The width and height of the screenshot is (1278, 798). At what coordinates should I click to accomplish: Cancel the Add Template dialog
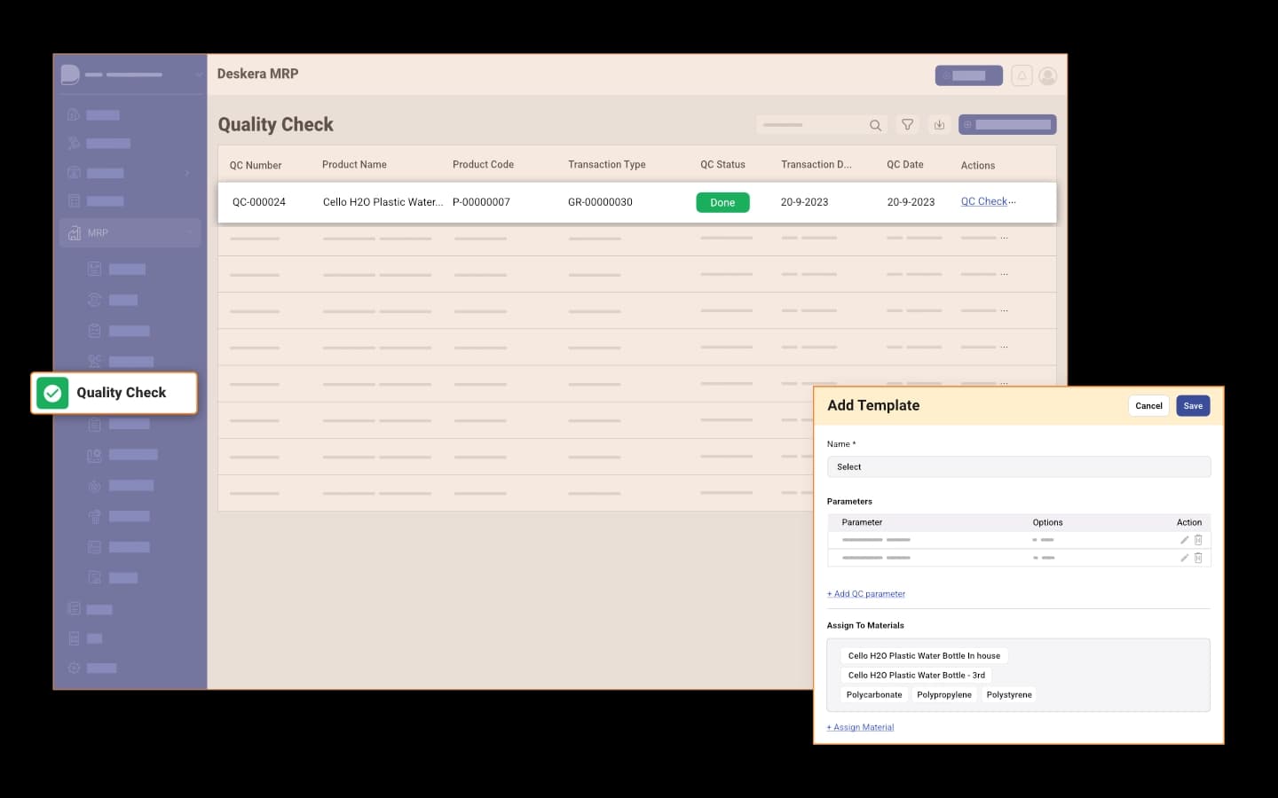[1148, 406]
